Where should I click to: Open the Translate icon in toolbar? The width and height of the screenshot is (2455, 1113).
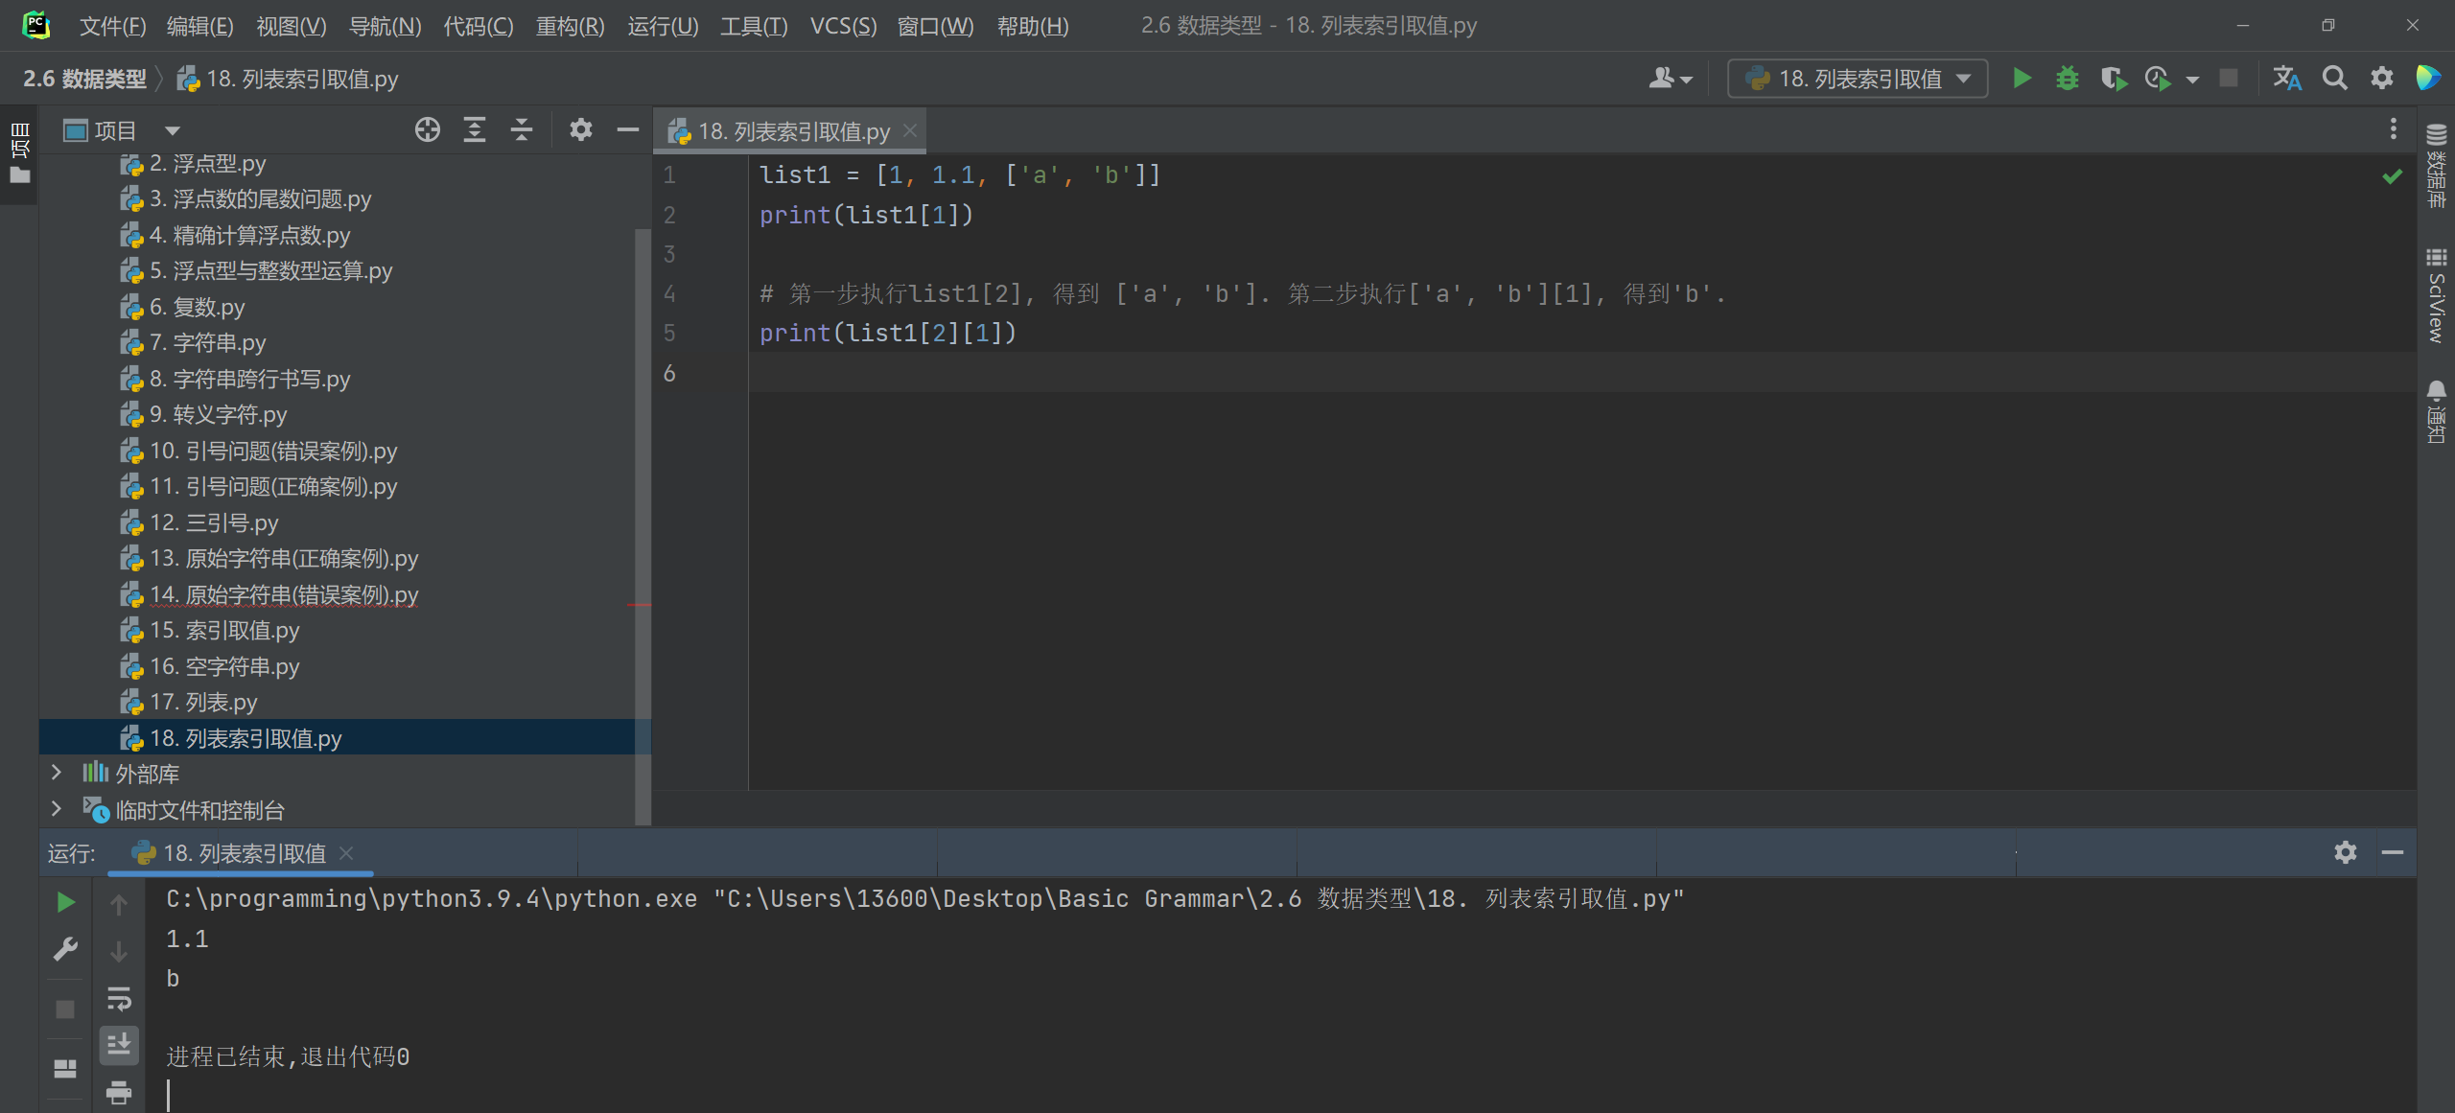[x=2287, y=79]
